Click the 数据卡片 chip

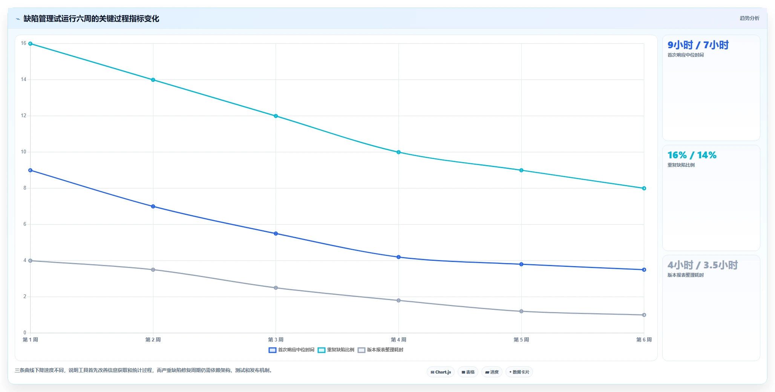[x=519, y=372]
